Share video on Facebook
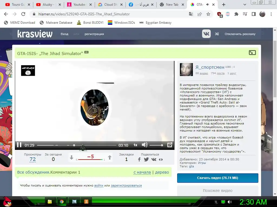The image size is (277, 207). click(139, 160)
